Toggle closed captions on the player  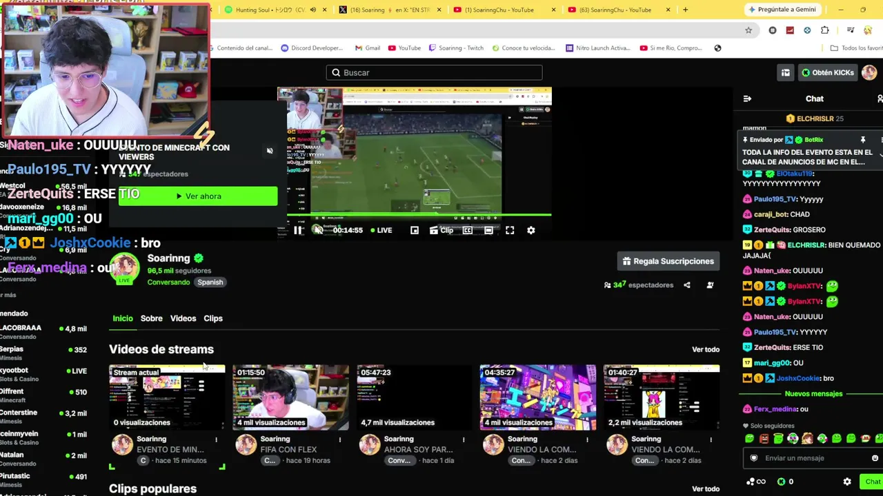[468, 230]
